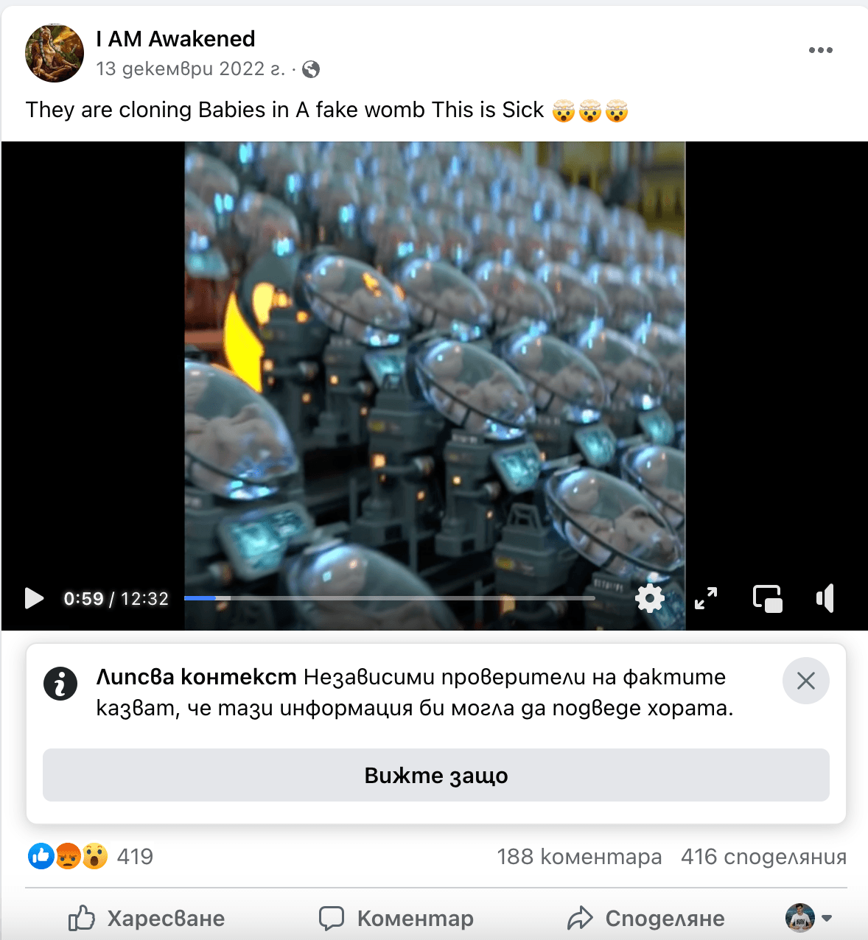The height and width of the screenshot is (940, 868).
Task: Mute the video volume
Action: 825,598
